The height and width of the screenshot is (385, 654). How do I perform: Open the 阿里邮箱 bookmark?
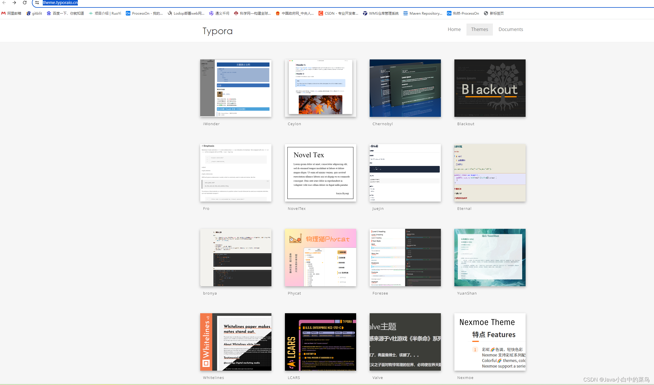(11, 13)
